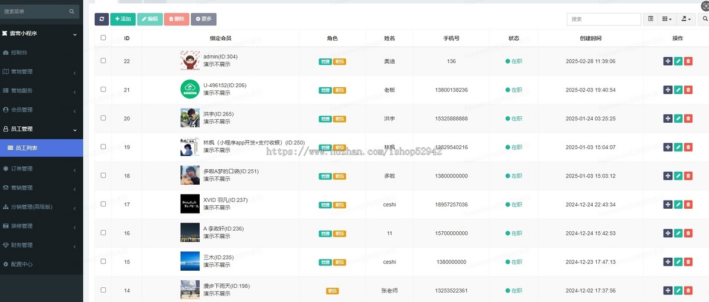Viewport: 709px width, 302px height.
Task: Click the red delete icon for ID 22
Action: pos(688,61)
